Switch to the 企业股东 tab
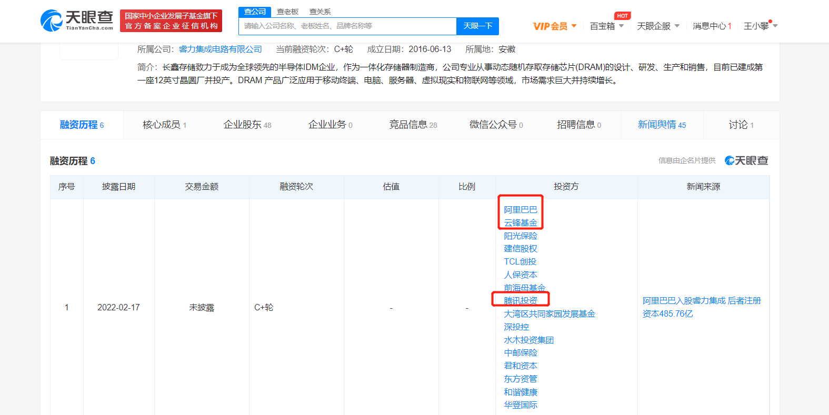 (247, 125)
